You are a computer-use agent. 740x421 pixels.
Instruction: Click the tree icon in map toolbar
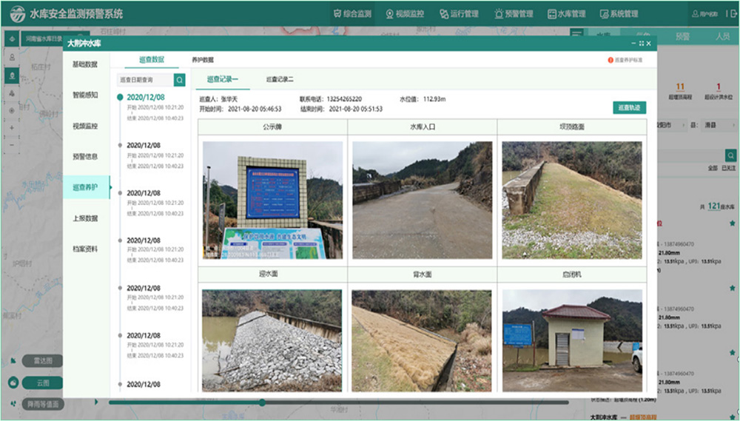(x=13, y=93)
